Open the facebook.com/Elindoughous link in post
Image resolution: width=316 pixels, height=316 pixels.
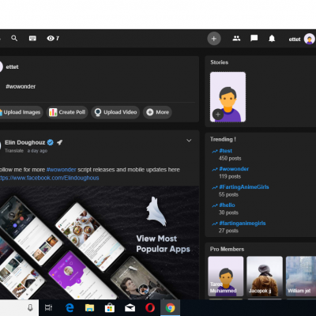(x=50, y=178)
